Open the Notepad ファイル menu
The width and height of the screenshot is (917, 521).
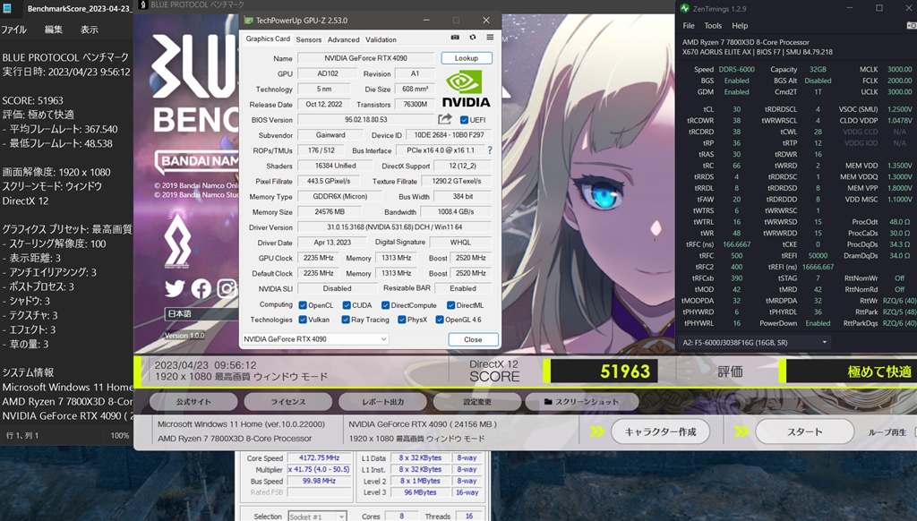click(14, 30)
